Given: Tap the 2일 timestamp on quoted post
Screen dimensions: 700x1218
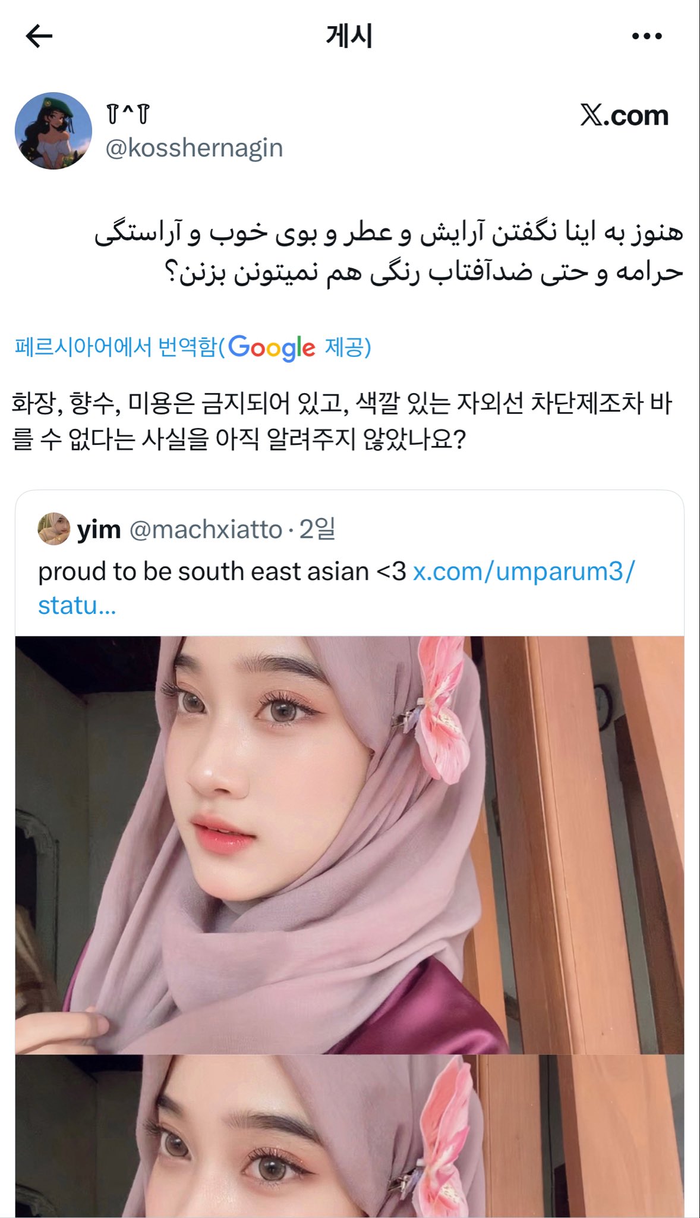Looking at the screenshot, I should click(317, 529).
